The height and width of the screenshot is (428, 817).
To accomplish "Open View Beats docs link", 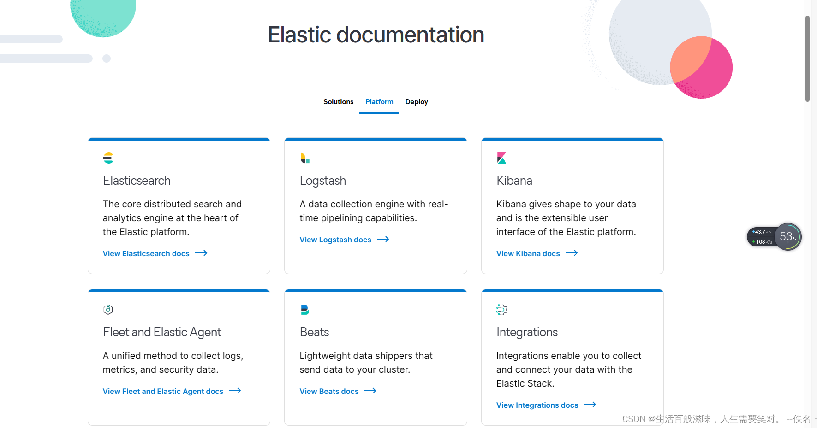I will 329,391.
